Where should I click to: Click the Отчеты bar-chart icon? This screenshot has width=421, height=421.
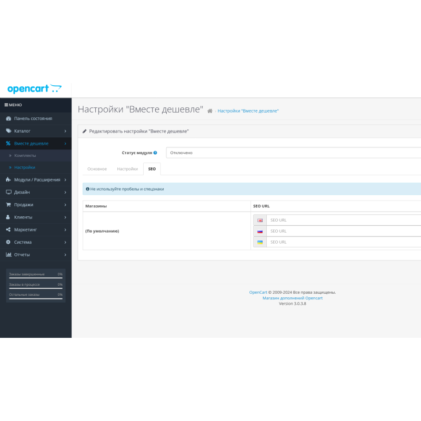pos(8,255)
